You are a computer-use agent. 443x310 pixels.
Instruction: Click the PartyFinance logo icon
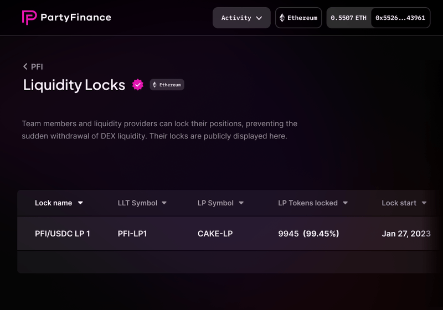[29, 18]
